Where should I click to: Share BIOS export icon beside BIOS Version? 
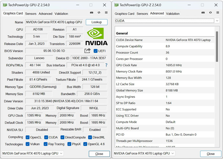click(x=88, y=51)
